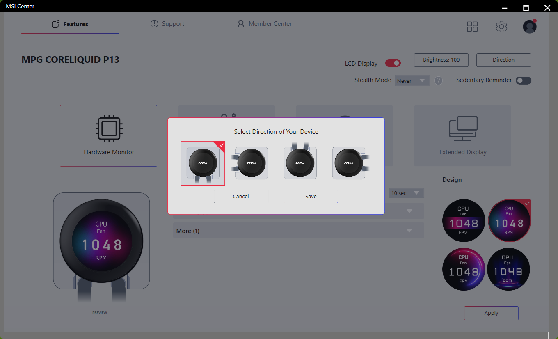Image resolution: width=558 pixels, height=339 pixels.
Task: Choose the direction with tubes pointing down
Action: (x=203, y=163)
